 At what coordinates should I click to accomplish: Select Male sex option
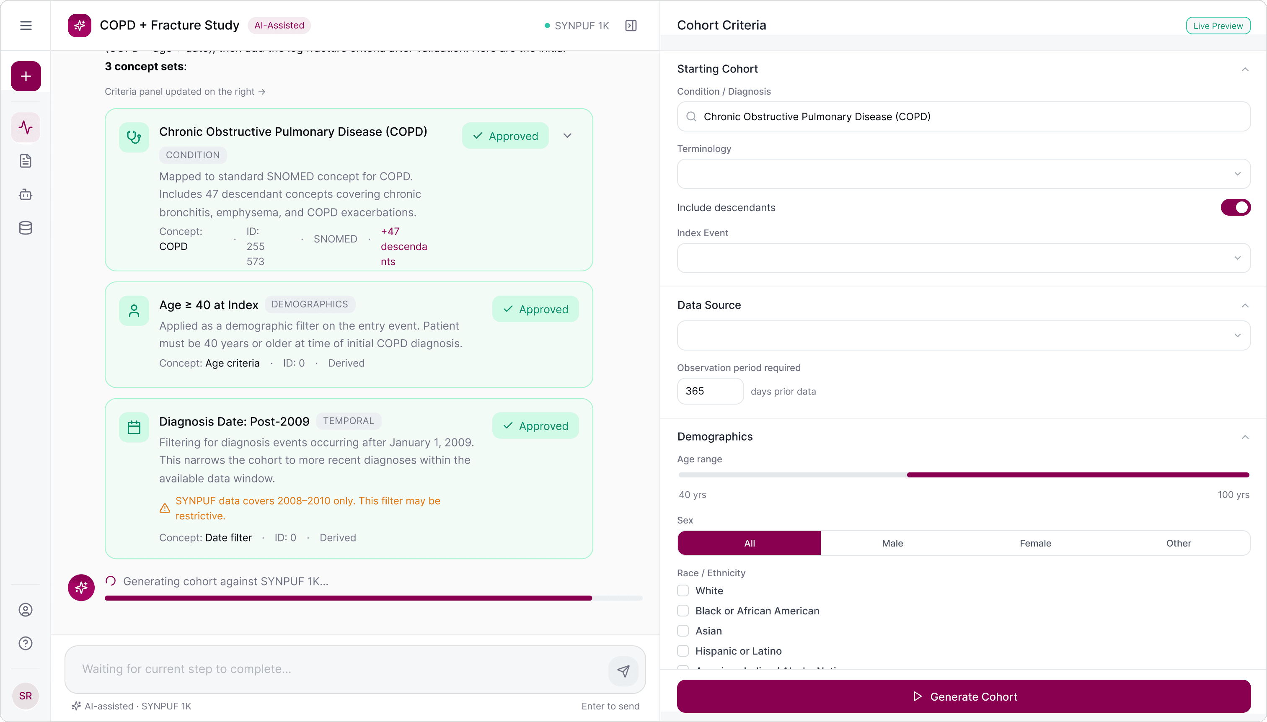click(x=892, y=544)
